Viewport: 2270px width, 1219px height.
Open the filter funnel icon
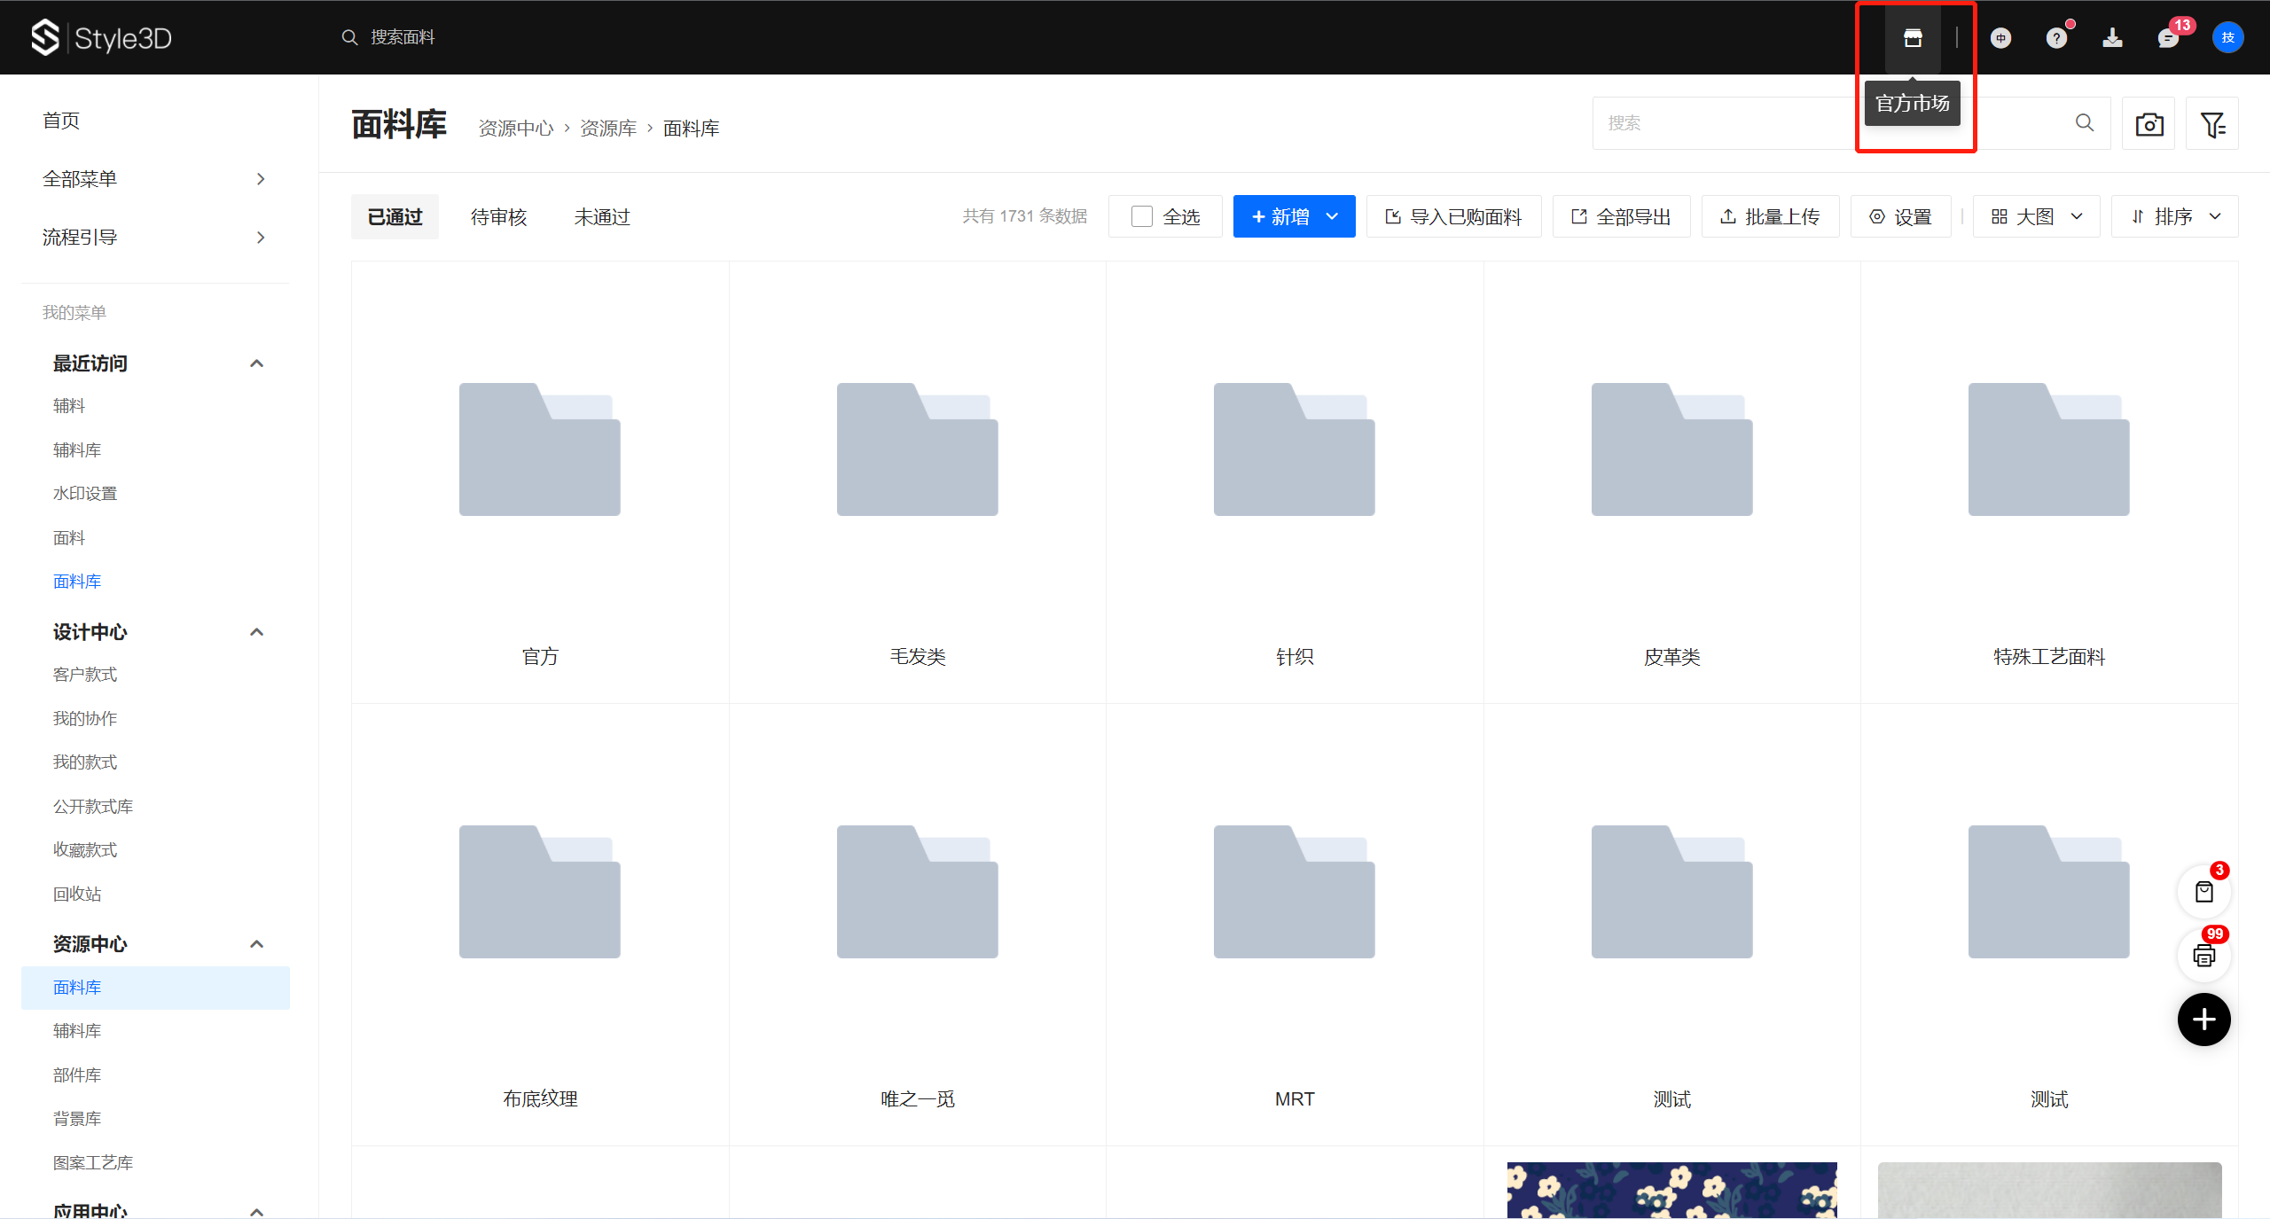2212,124
